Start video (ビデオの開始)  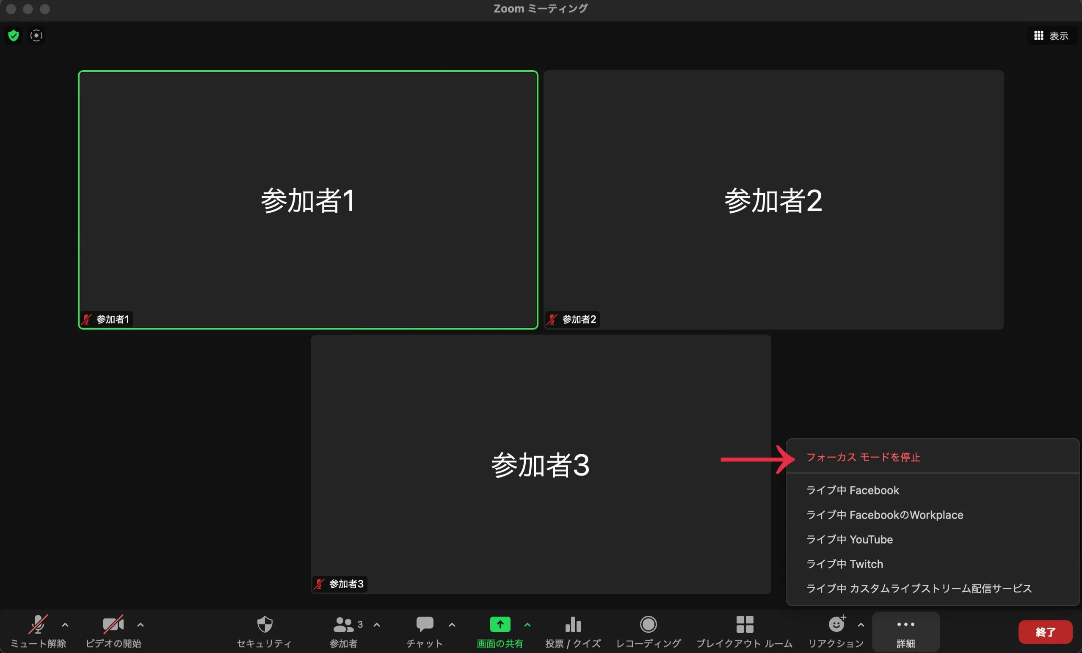[113, 625]
